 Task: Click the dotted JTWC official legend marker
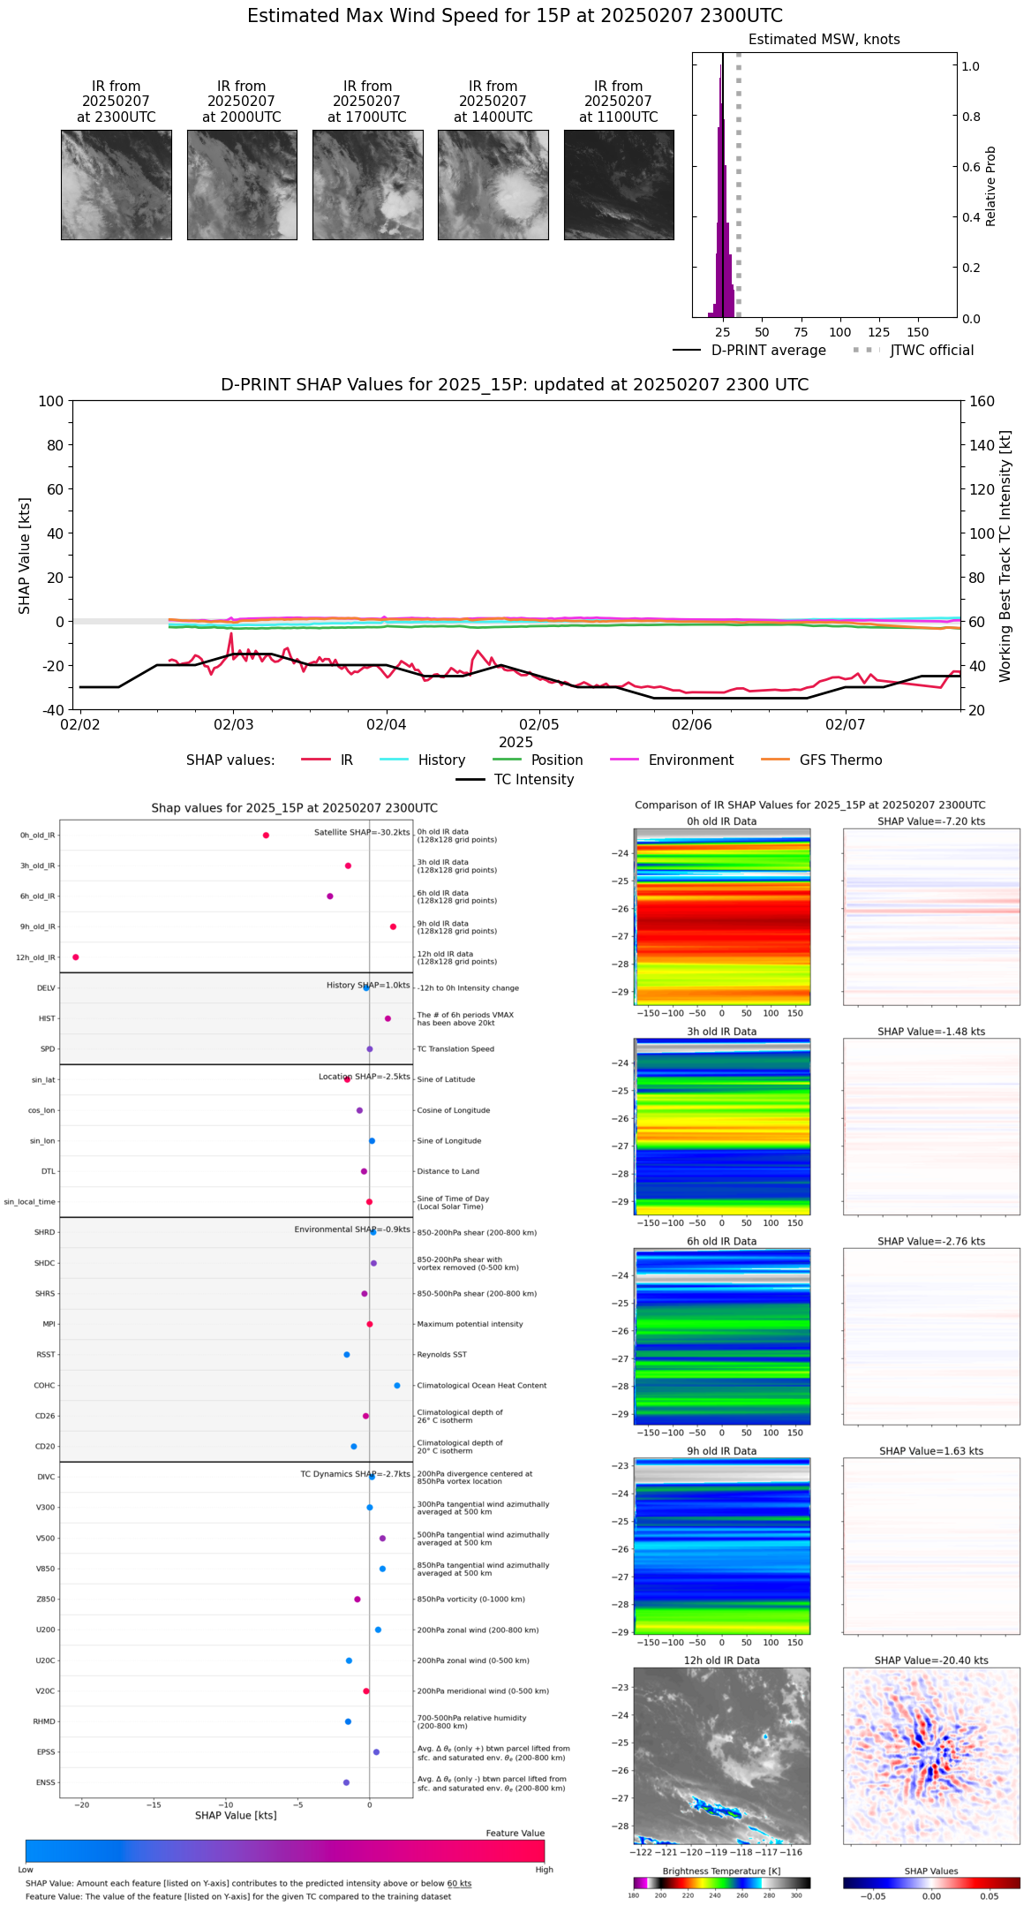866,351
